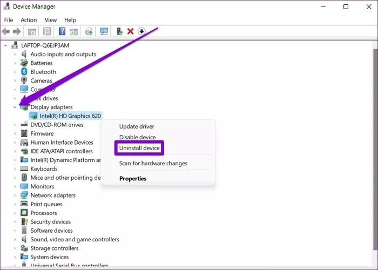Expand Sound, video and game controllers chevron
Viewport: 378px width, 270px height.
point(15,239)
